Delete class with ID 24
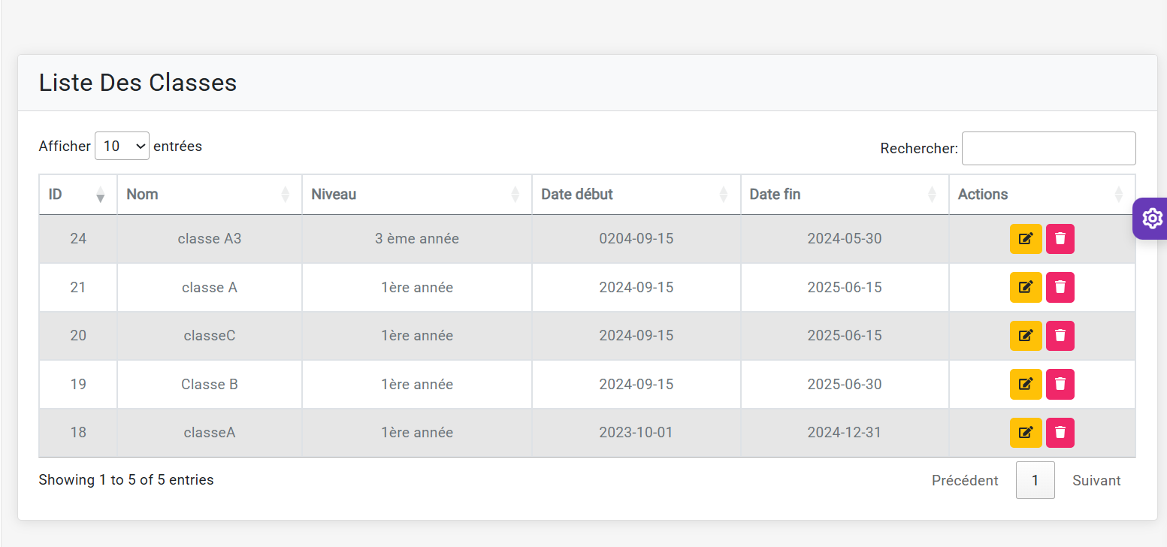1167x547 pixels. (1060, 239)
